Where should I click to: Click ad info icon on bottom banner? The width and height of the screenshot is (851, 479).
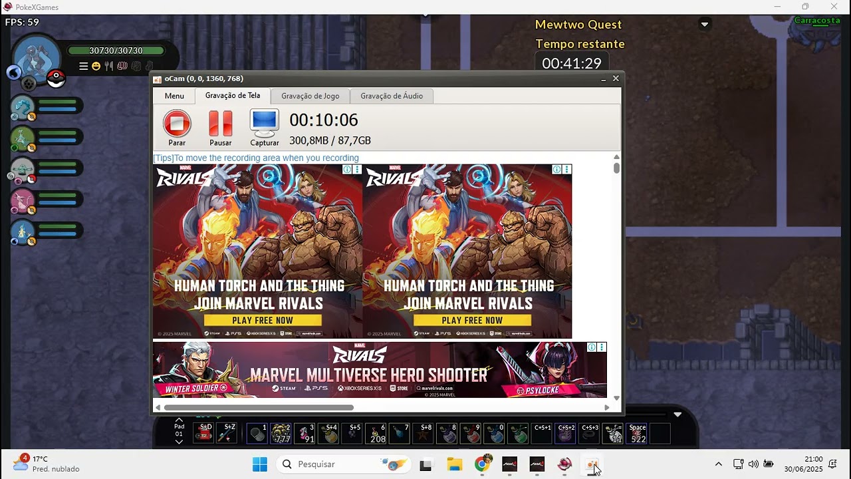[x=591, y=347]
